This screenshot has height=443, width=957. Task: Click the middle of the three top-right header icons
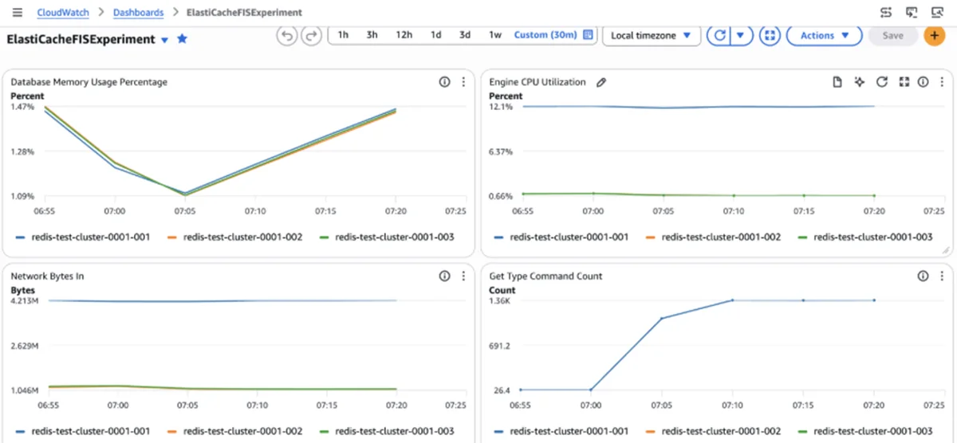tap(912, 13)
